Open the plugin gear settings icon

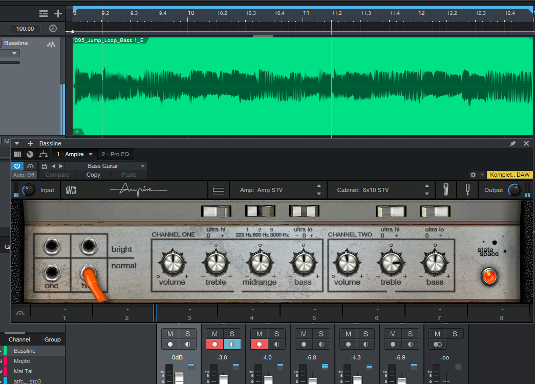[x=473, y=175]
